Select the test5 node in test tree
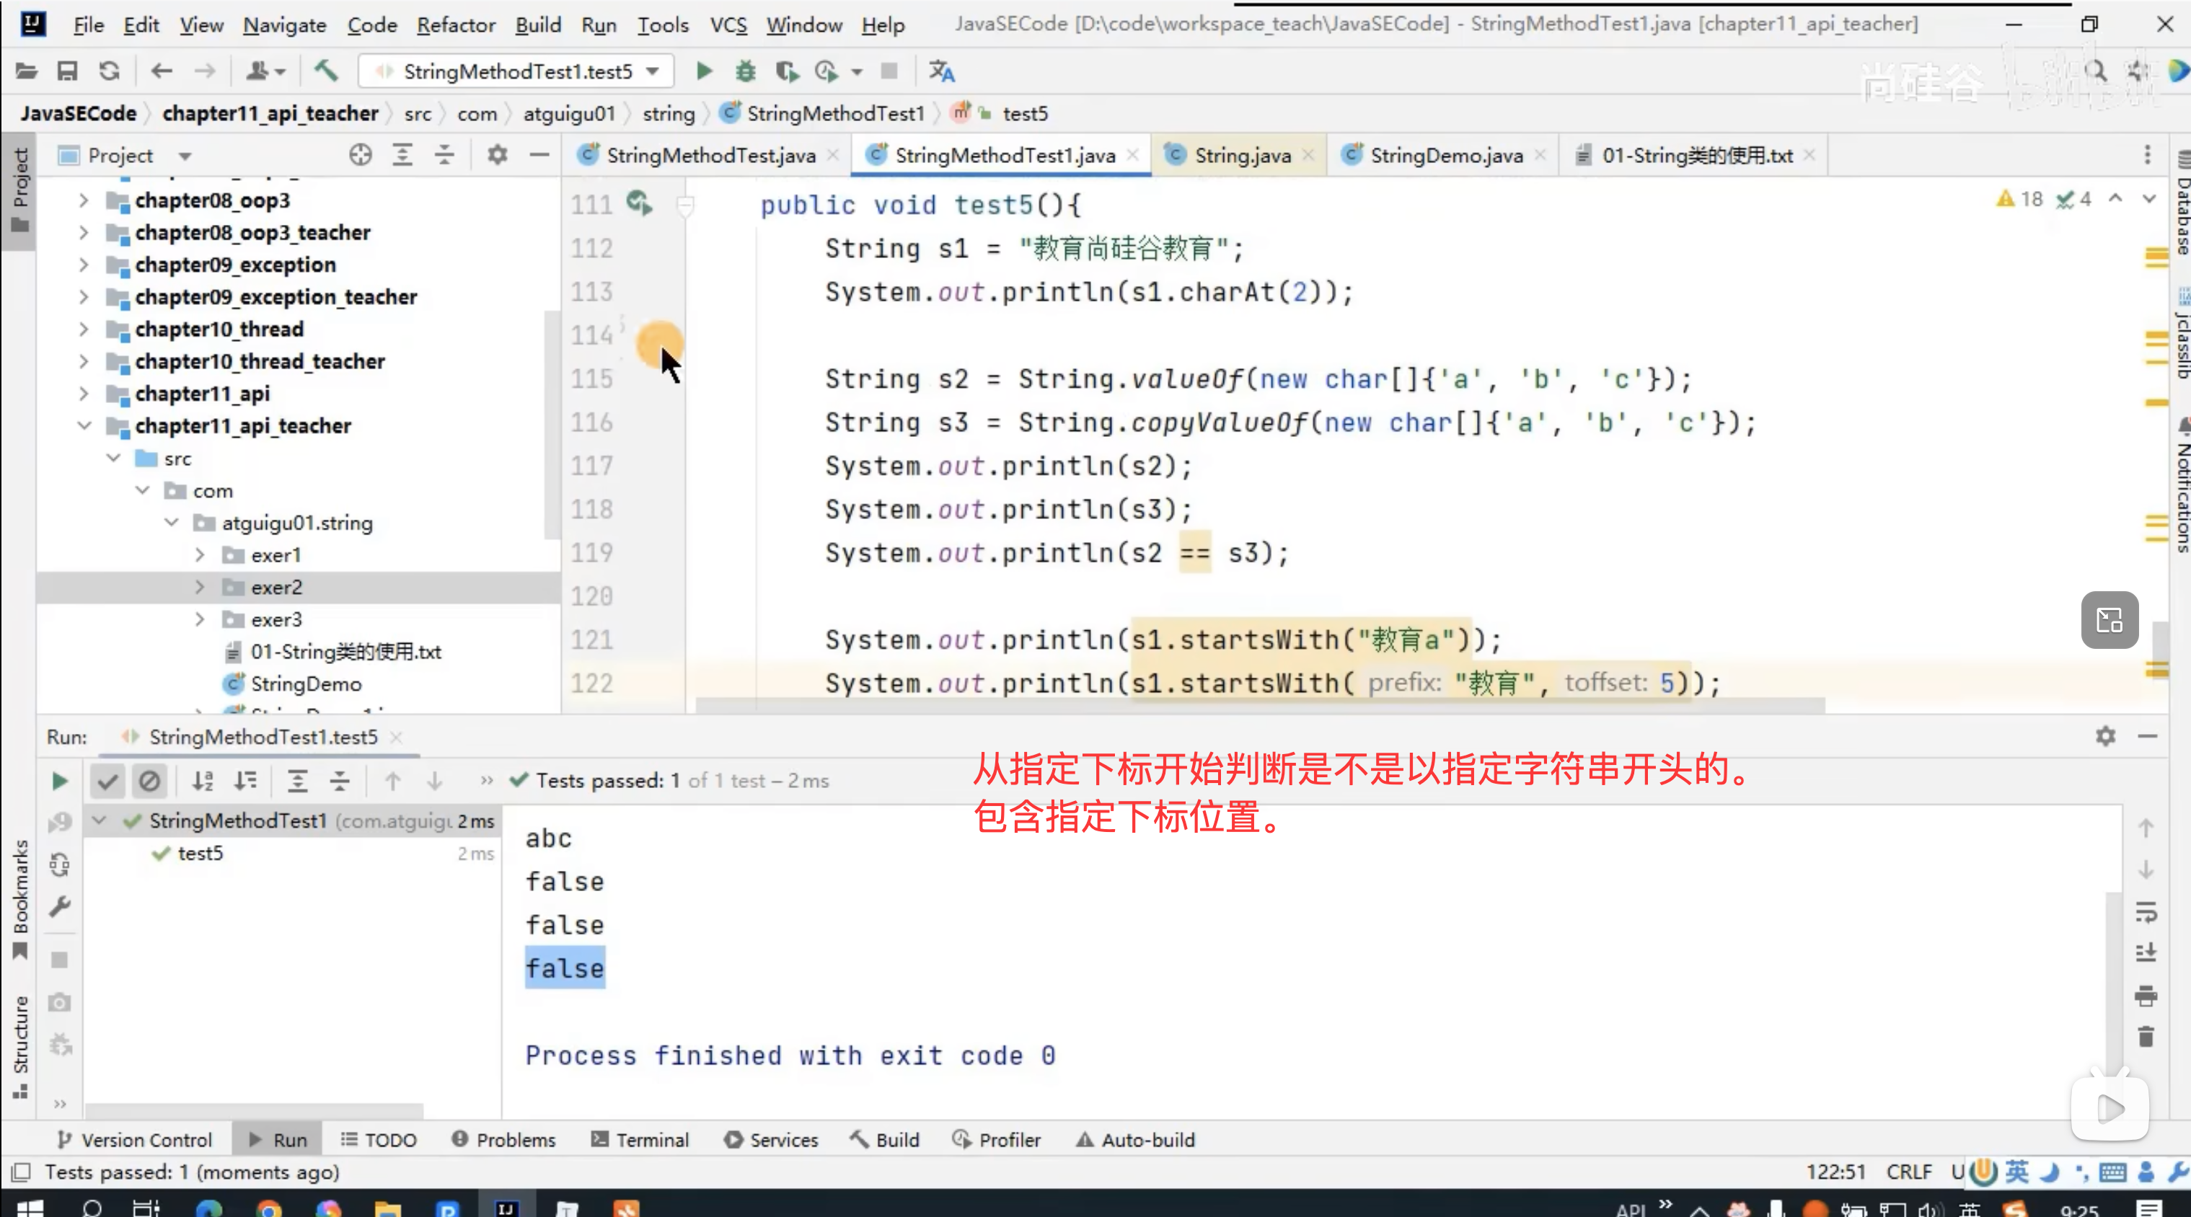This screenshot has width=2191, height=1217. (200, 853)
